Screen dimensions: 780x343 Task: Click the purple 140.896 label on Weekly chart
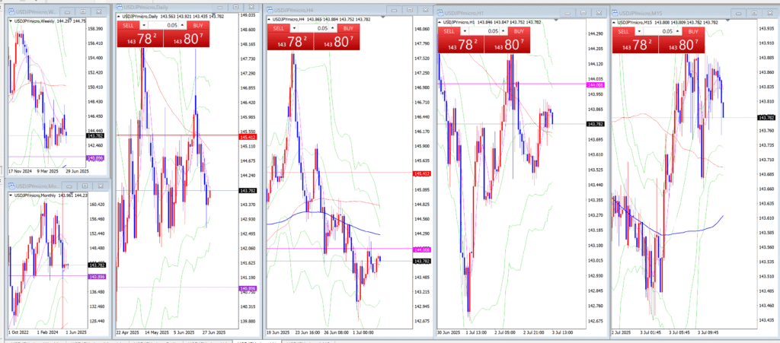(94, 157)
